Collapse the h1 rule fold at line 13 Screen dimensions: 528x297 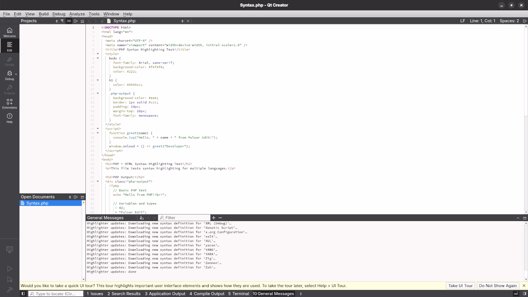pyautogui.click(x=98, y=80)
